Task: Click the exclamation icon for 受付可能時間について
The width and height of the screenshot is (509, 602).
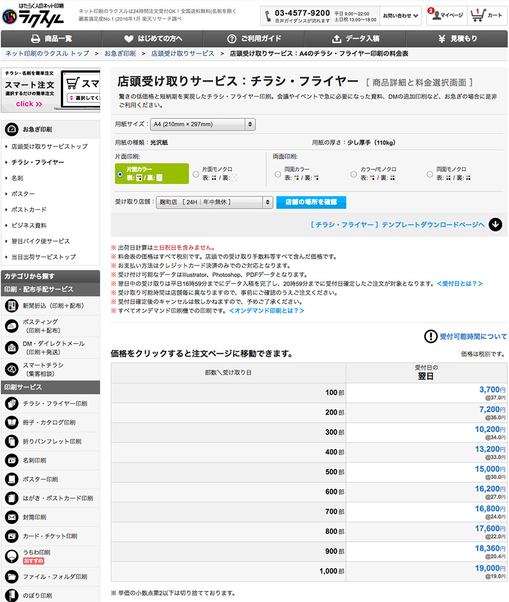Action: tap(431, 337)
